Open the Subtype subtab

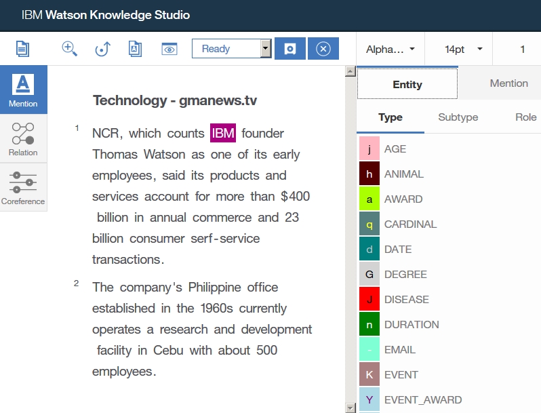click(458, 117)
